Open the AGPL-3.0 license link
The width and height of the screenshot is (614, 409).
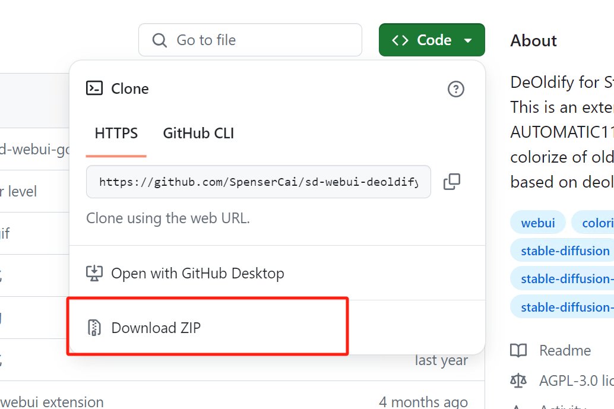point(577,381)
